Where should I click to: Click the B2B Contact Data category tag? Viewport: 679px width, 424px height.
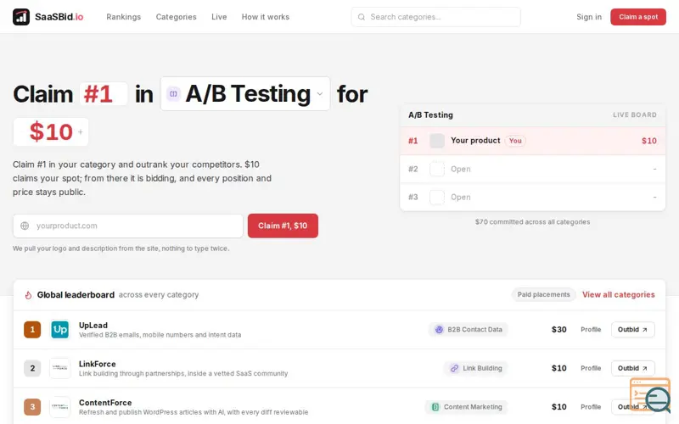click(x=469, y=330)
